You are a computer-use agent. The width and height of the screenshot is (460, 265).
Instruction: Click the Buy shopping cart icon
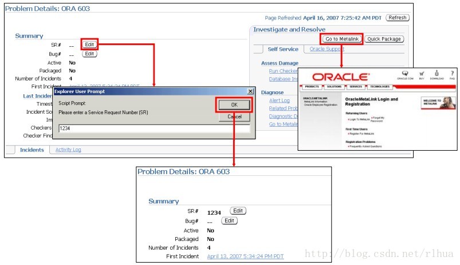pyautogui.click(x=422, y=74)
